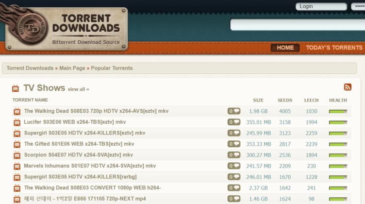Click the Popular Torrents breadcrumb link
This screenshot has height=204, width=365.
(x=112, y=68)
